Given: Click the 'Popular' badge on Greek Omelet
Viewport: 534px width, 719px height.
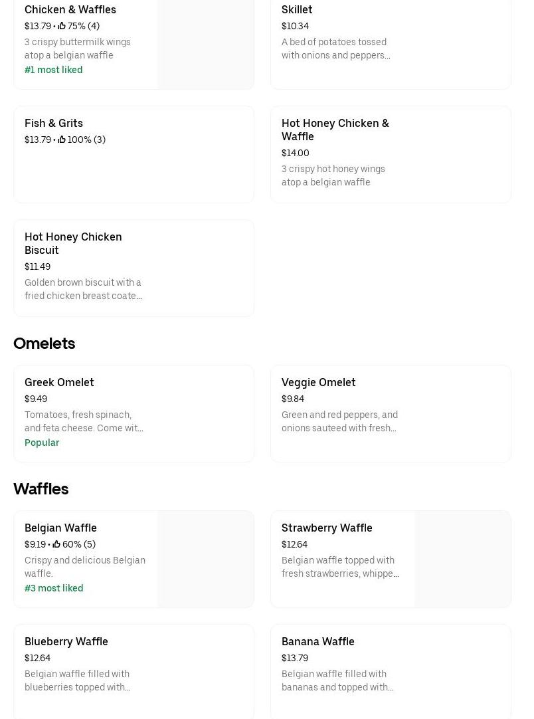Looking at the screenshot, I should [42, 443].
